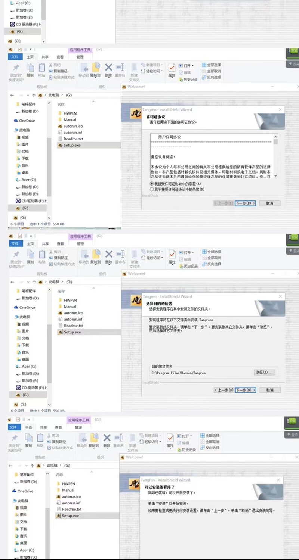
Task: Click Next (下一步) in the license agreement wizard
Action: coord(246,203)
